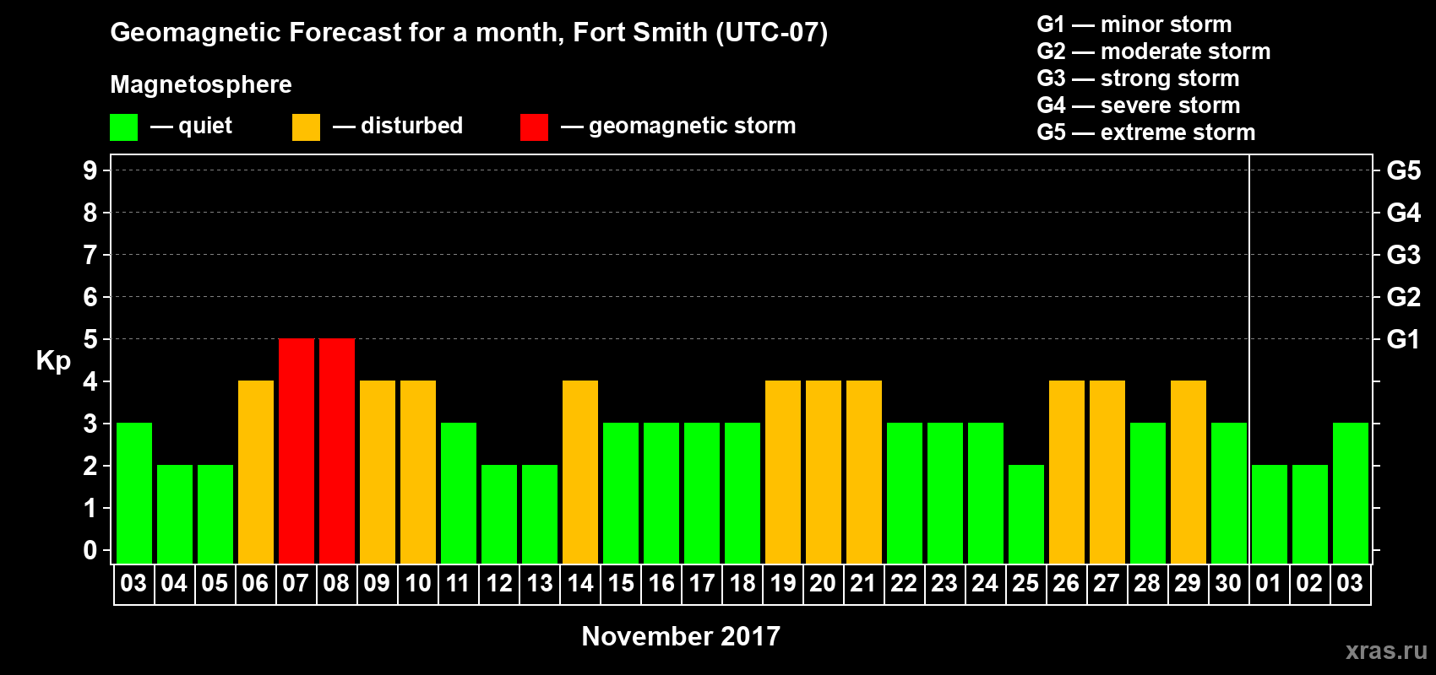Screen dimensions: 1436x675
Task: Click the Kp value 7 on left axis
Action: (x=90, y=255)
